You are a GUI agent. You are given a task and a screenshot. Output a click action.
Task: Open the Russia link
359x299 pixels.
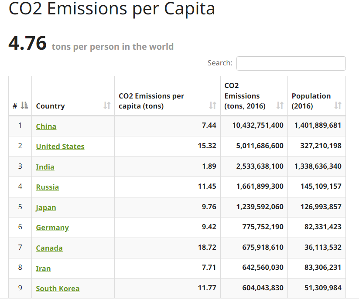point(48,187)
